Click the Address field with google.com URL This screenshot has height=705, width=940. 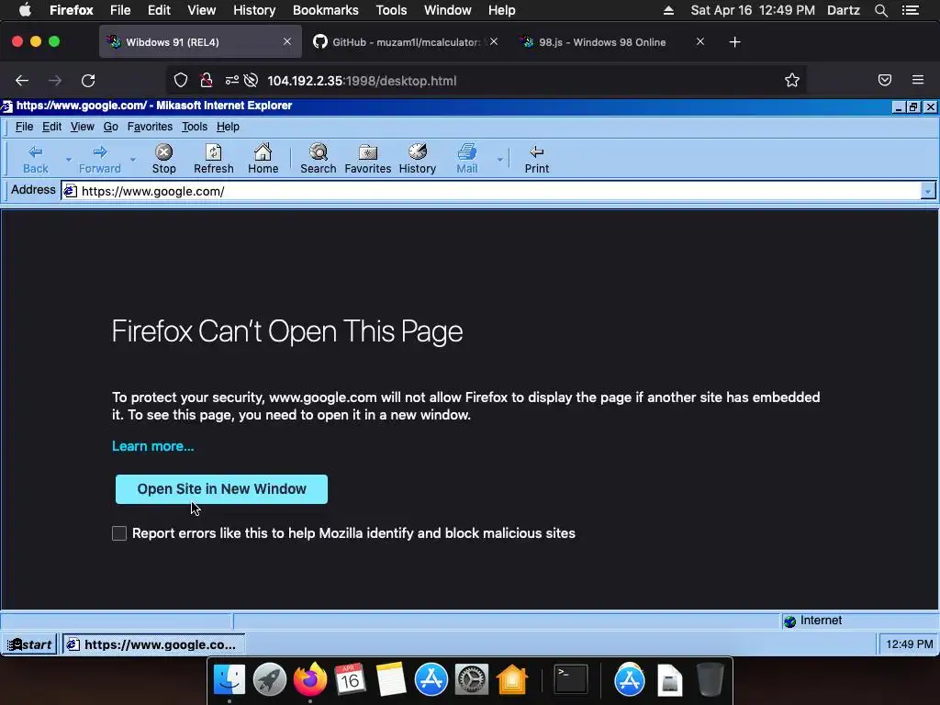pyautogui.click(x=490, y=191)
